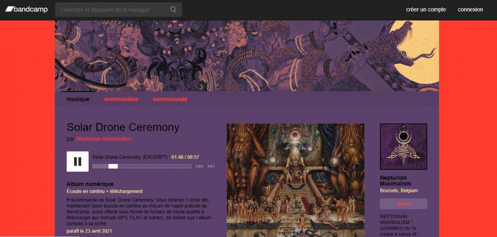The height and width of the screenshot is (237, 497).
Task: Click the Album numérique heading
Action: coord(90,184)
